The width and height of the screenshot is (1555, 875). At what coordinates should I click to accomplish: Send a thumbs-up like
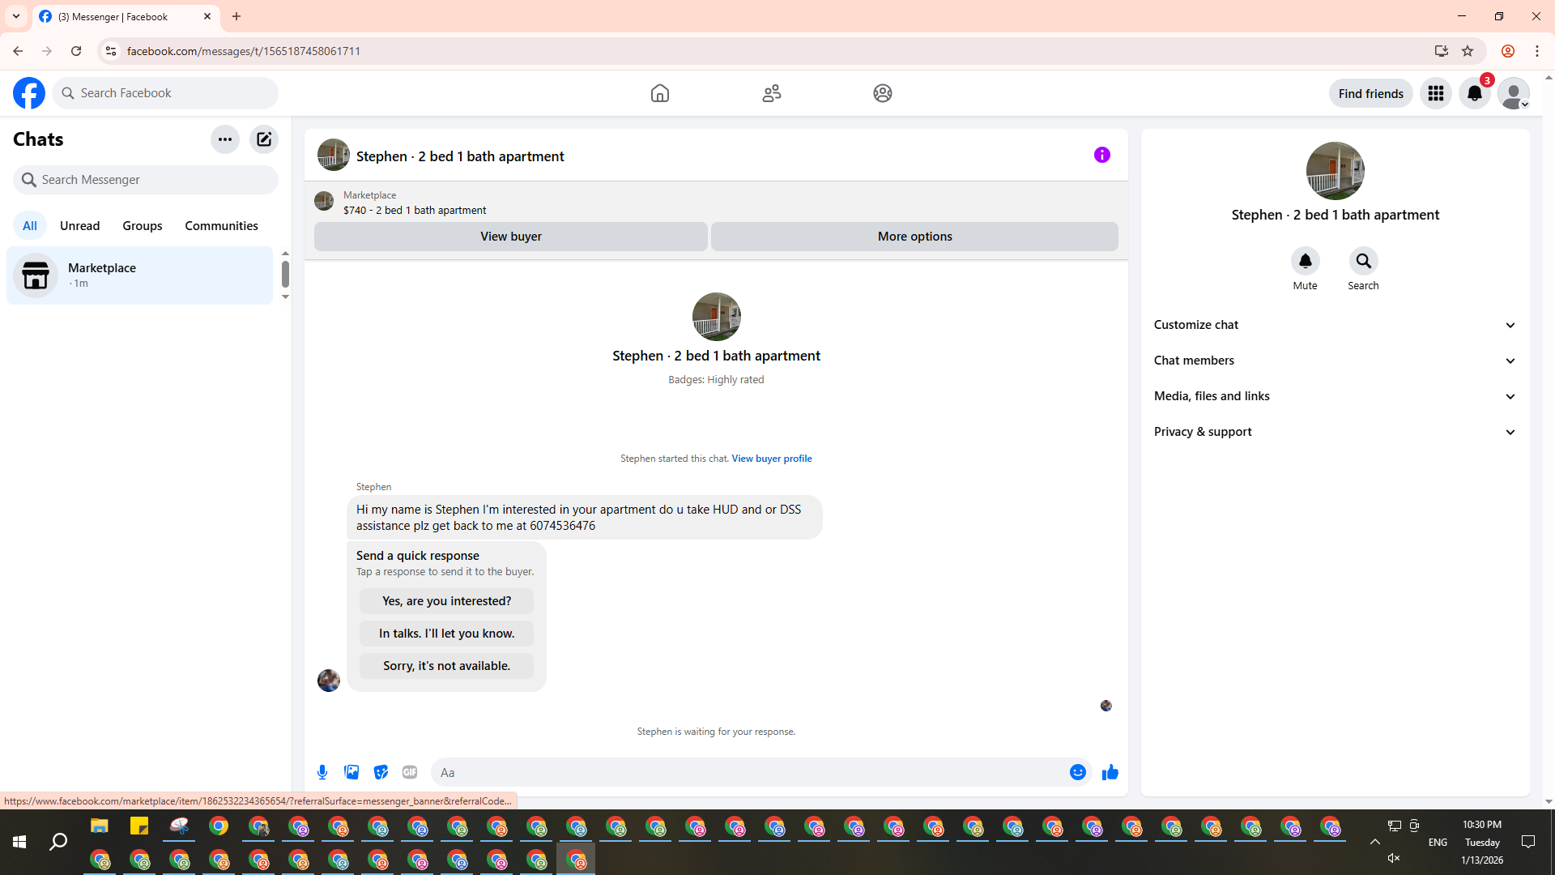tap(1110, 772)
